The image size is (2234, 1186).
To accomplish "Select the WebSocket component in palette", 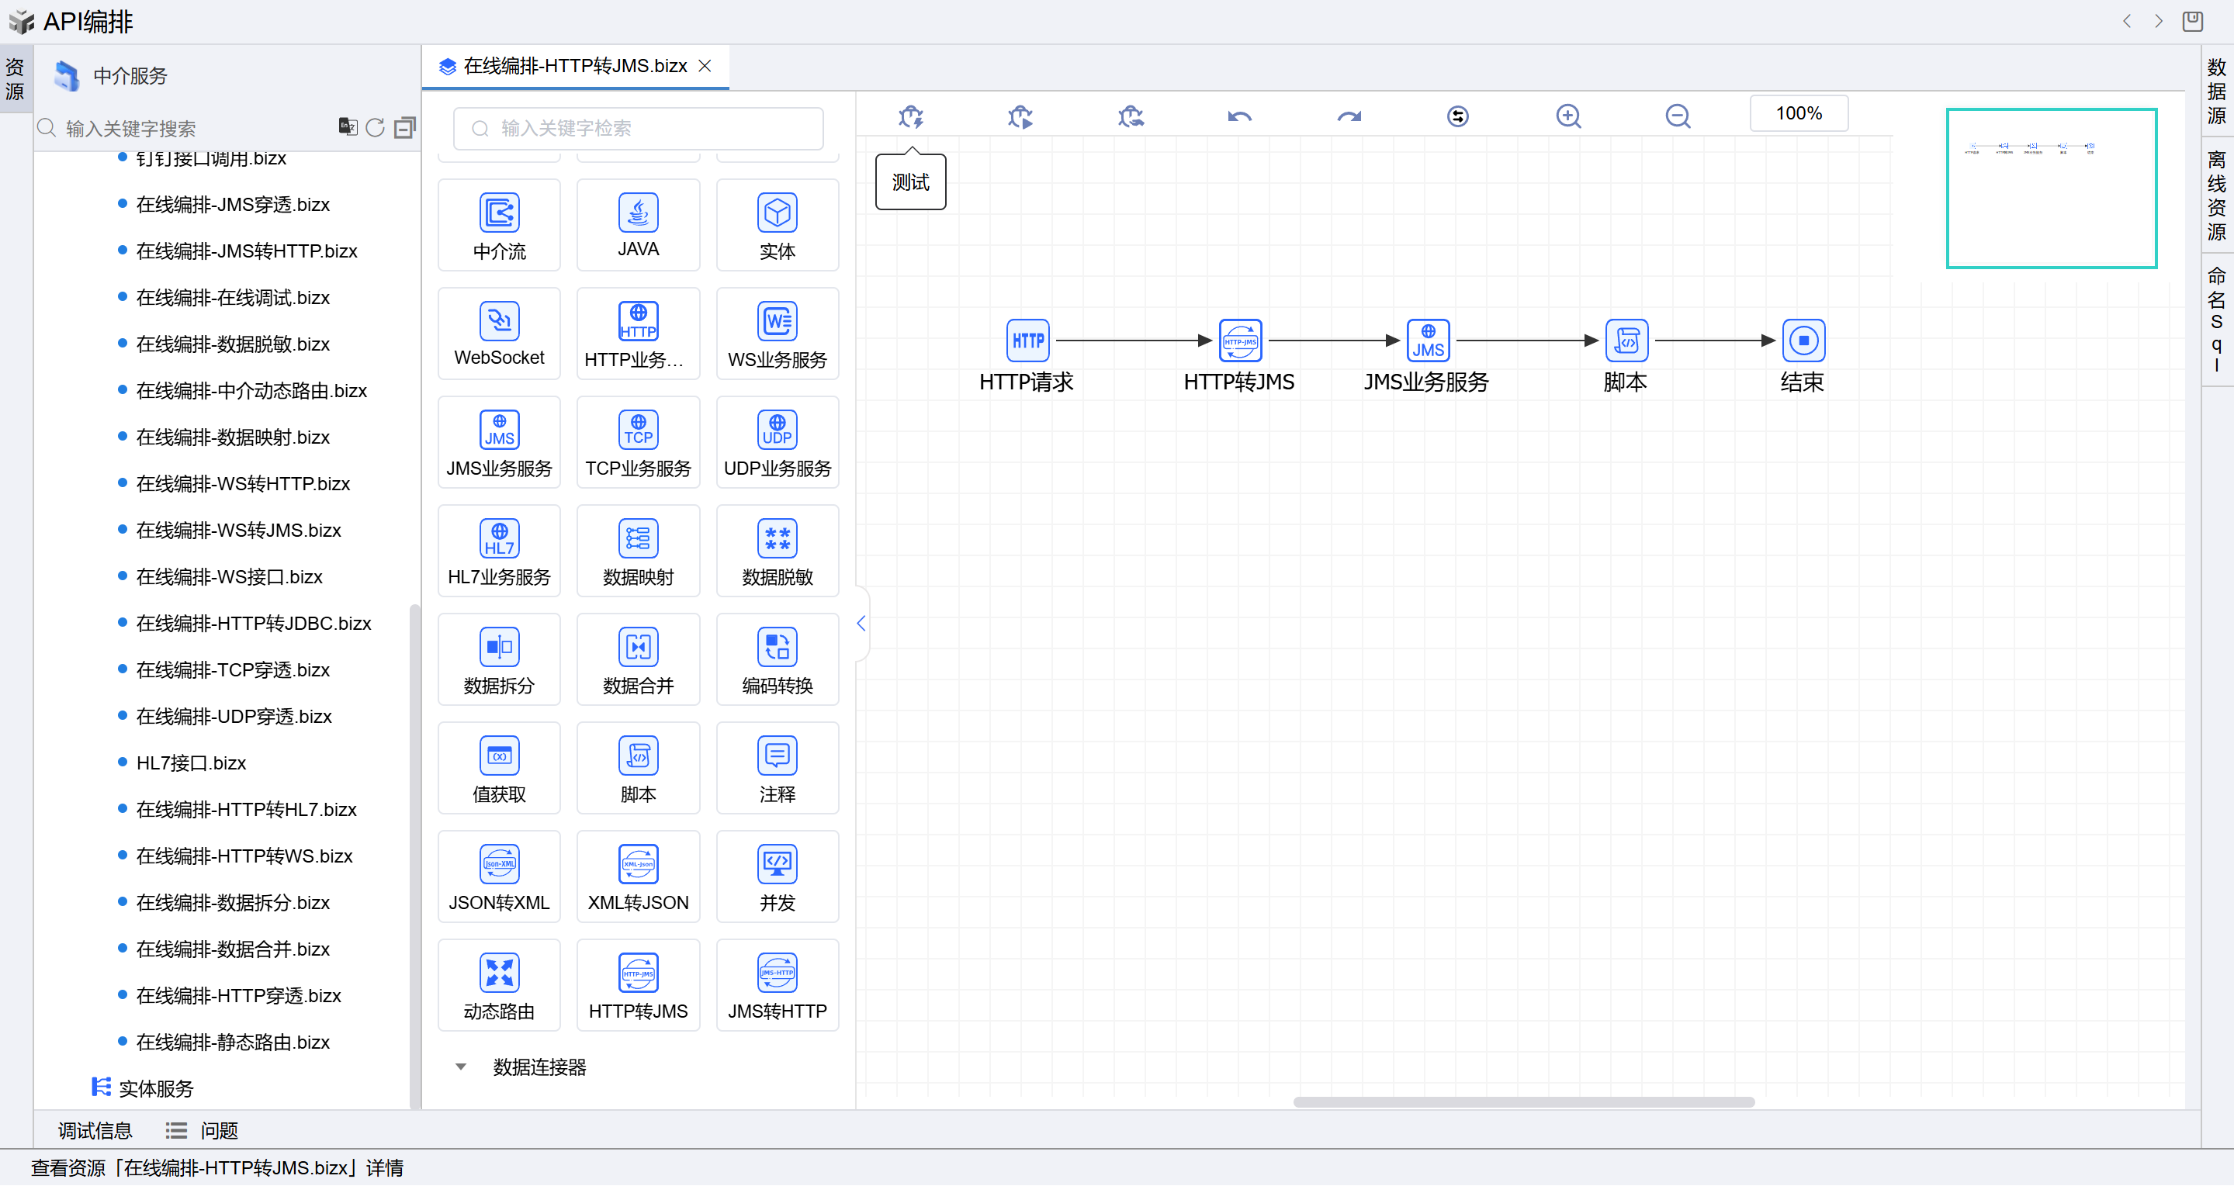I will point(499,334).
